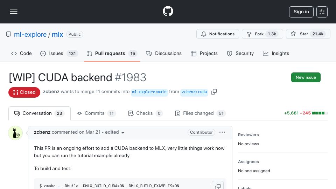Copy the cmake code block
336x189 pixels.
pyautogui.click(x=218, y=186)
